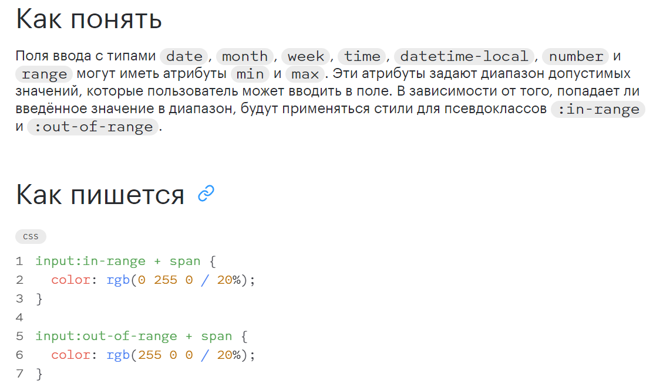Click the :out-of-range pseudo-class tag in paragraph
The width and height of the screenshot is (653, 387).
click(93, 127)
